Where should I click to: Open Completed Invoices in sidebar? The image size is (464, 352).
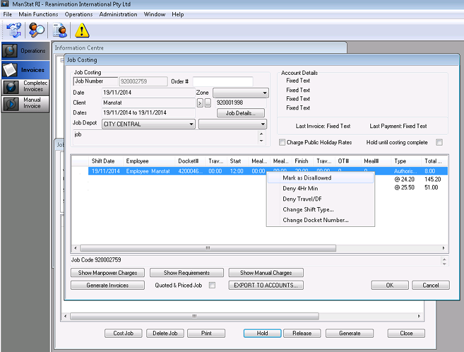point(25,87)
